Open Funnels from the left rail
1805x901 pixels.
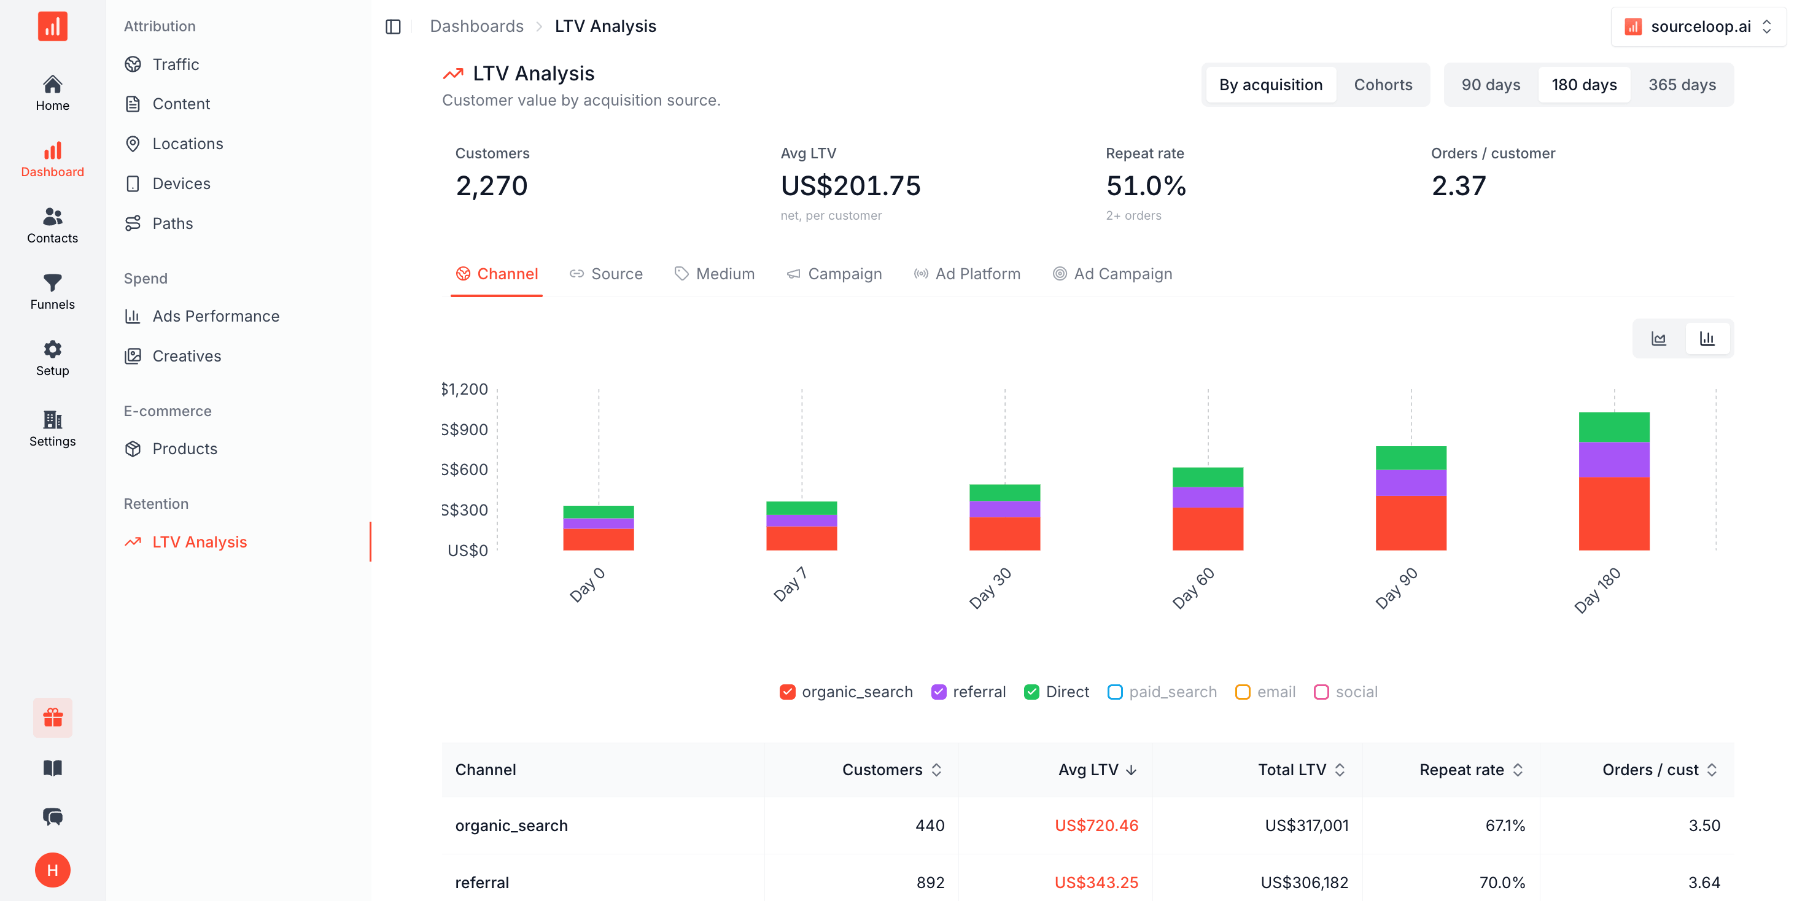point(53,292)
